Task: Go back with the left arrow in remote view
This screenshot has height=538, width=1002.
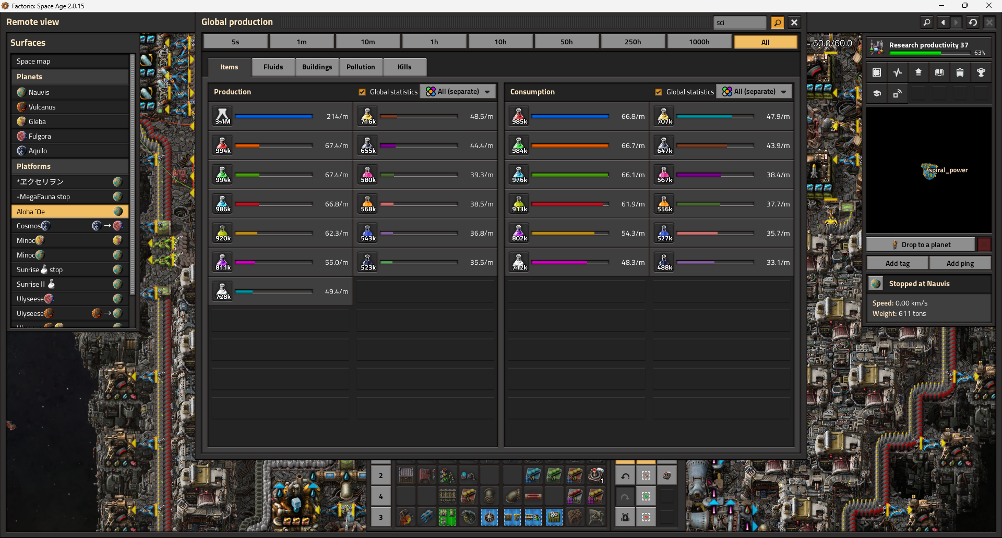Action: point(943,22)
